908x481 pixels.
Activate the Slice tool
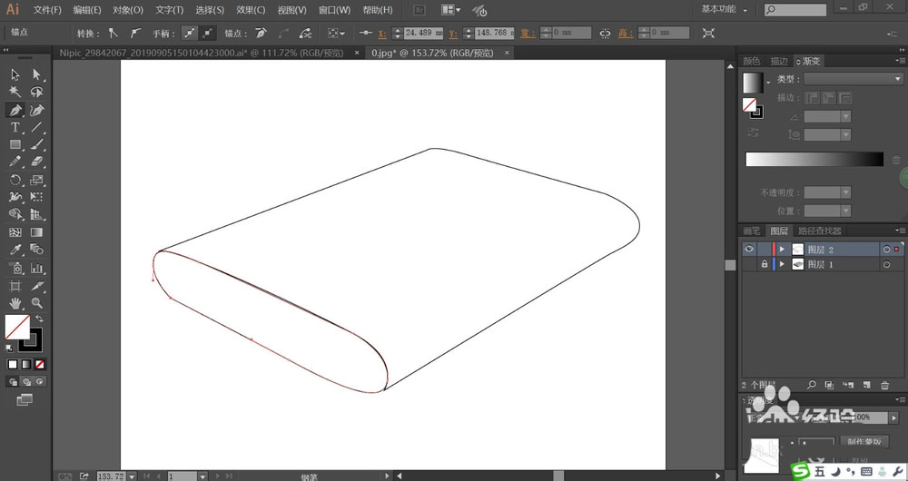coord(37,286)
